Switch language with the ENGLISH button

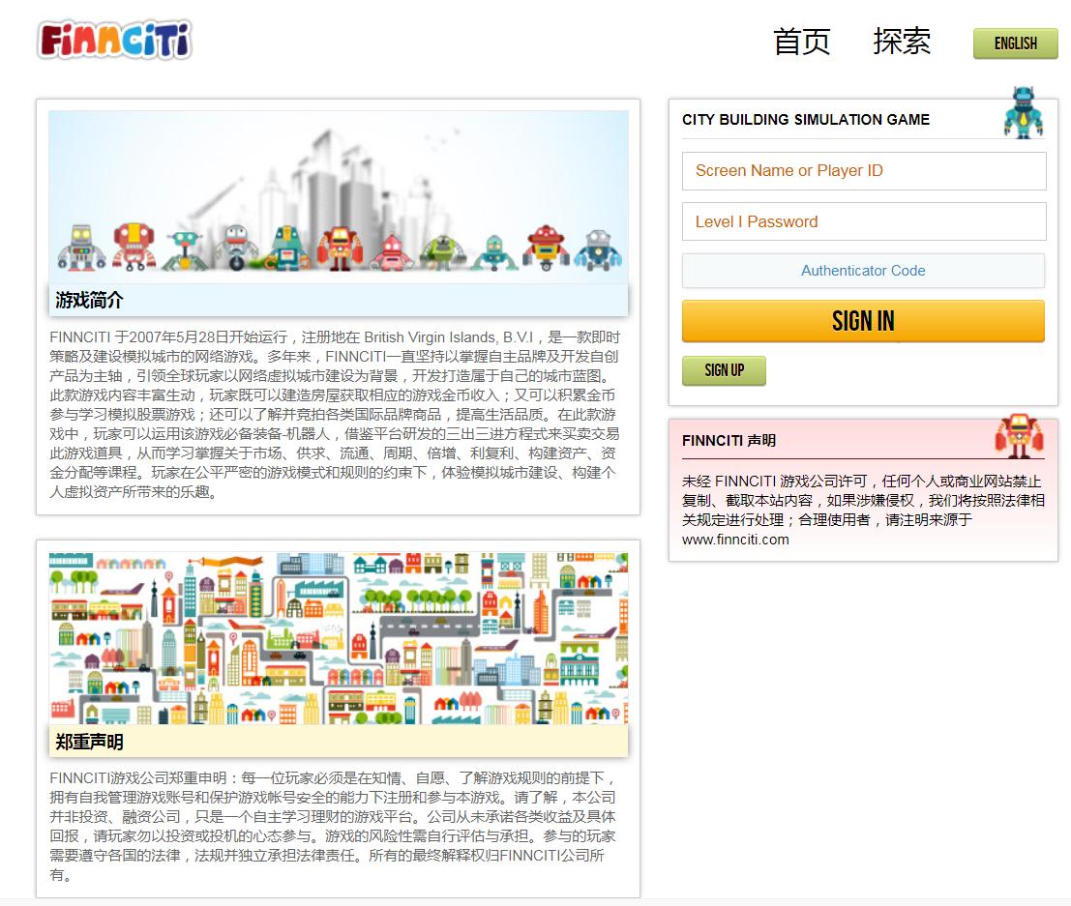1015,43
